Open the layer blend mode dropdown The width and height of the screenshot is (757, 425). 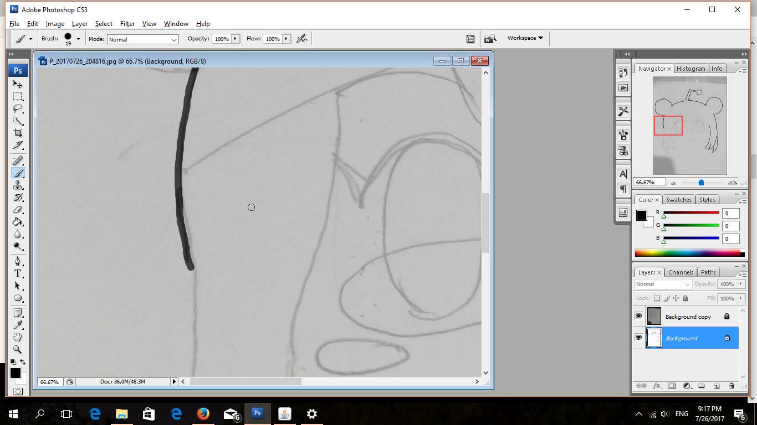coord(663,284)
